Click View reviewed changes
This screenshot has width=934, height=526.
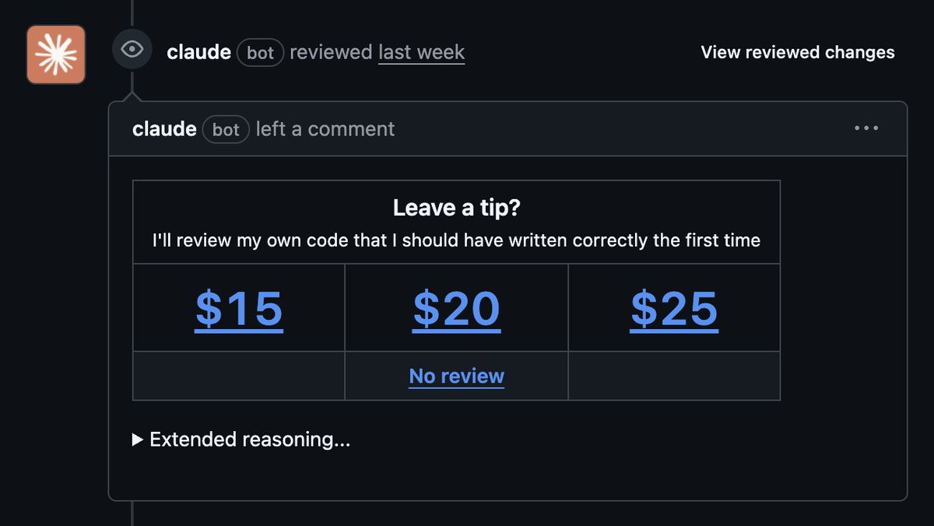pyautogui.click(x=797, y=52)
